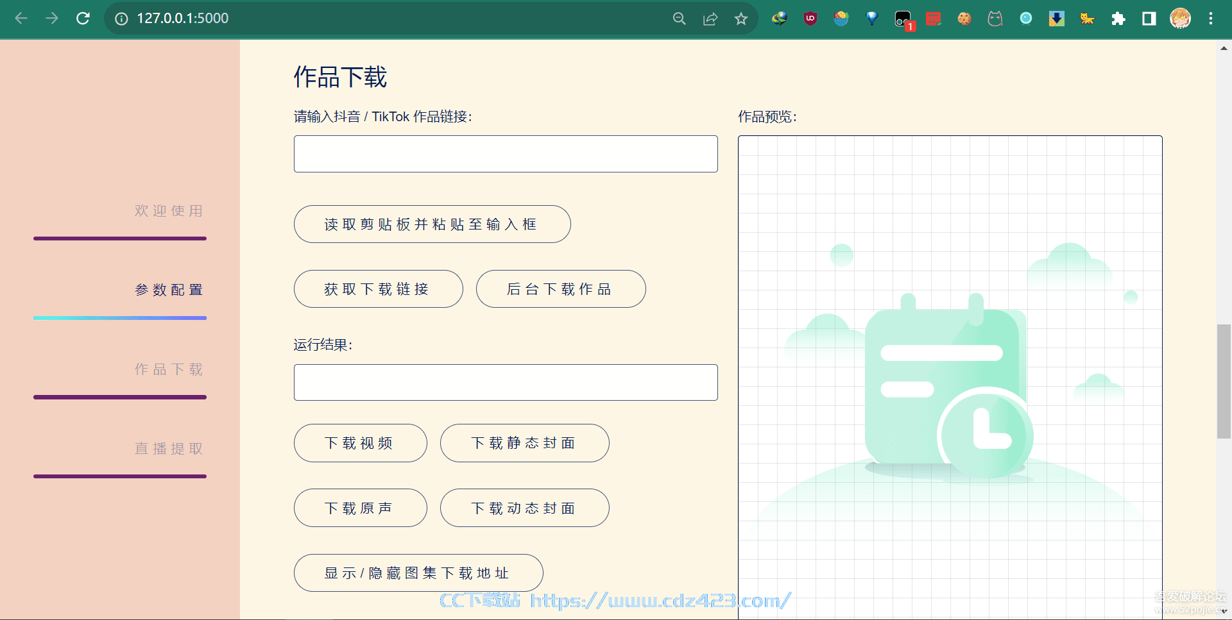1232x620 pixels.
Task: Switch to the 参数配置 sidebar section
Action: point(169,290)
